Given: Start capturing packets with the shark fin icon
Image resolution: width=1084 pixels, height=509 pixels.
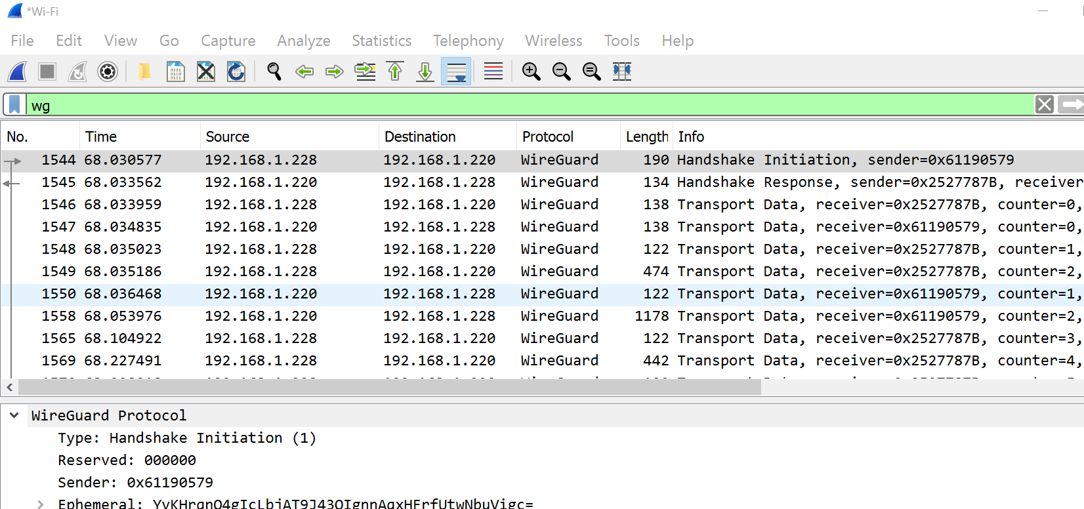Looking at the screenshot, I should click(x=18, y=71).
